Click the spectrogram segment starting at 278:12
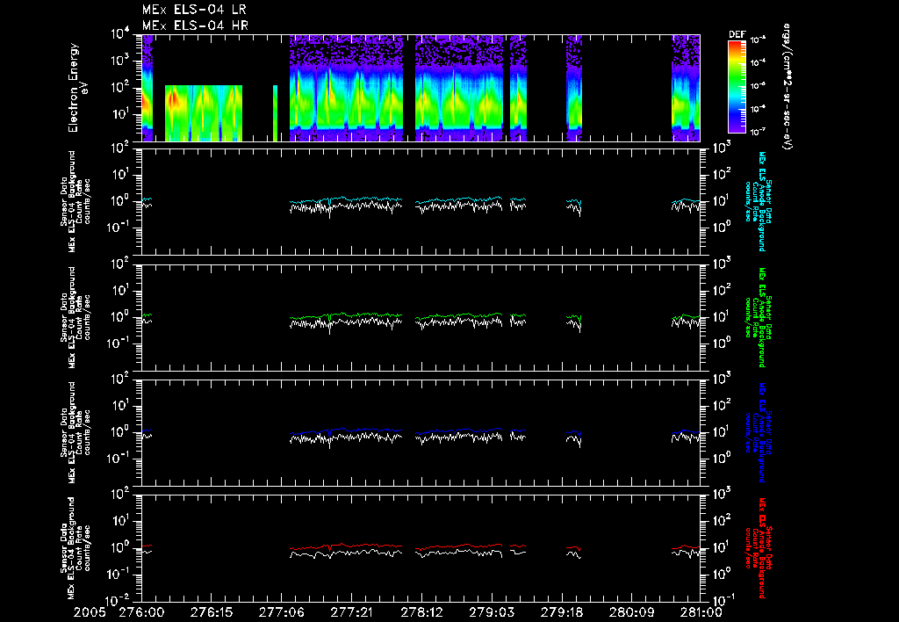The width and height of the screenshot is (899, 622). click(x=459, y=88)
